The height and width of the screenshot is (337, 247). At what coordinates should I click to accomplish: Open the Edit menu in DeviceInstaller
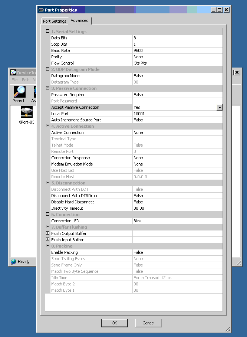(25, 80)
